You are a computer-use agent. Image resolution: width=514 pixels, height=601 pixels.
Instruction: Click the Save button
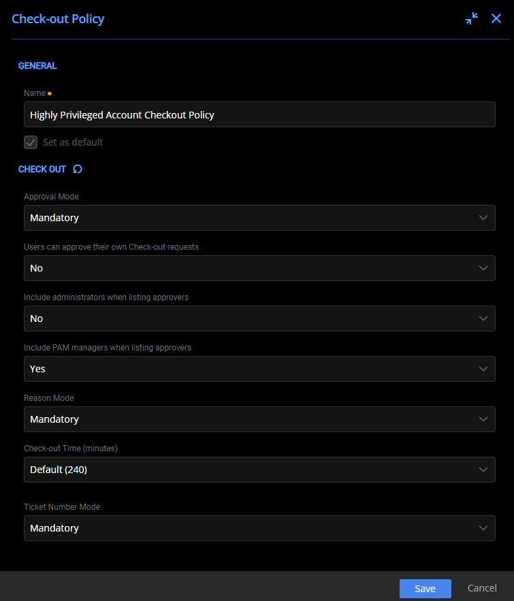coord(425,589)
